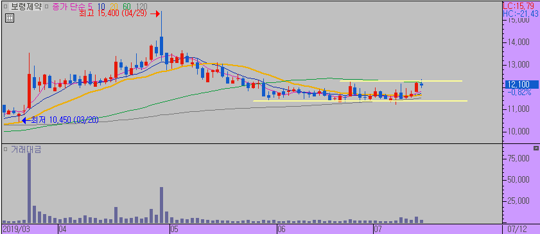Image resolution: width=540 pixels, height=234 pixels.
Task: Click the tallest volume bar in March
Action: 30,188
